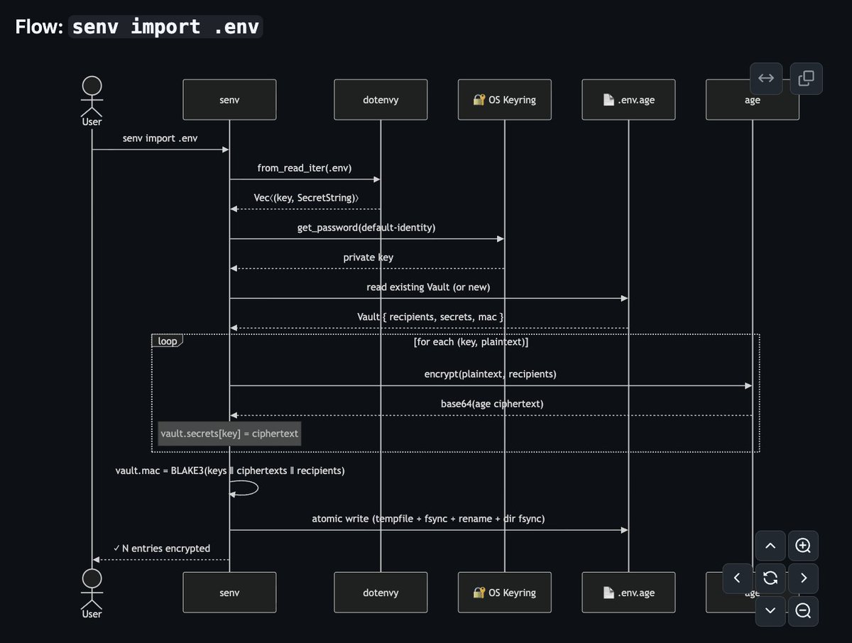Viewport: 852px width, 643px height.
Task: Reset the diagram view
Action: pyautogui.click(x=770, y=578)
